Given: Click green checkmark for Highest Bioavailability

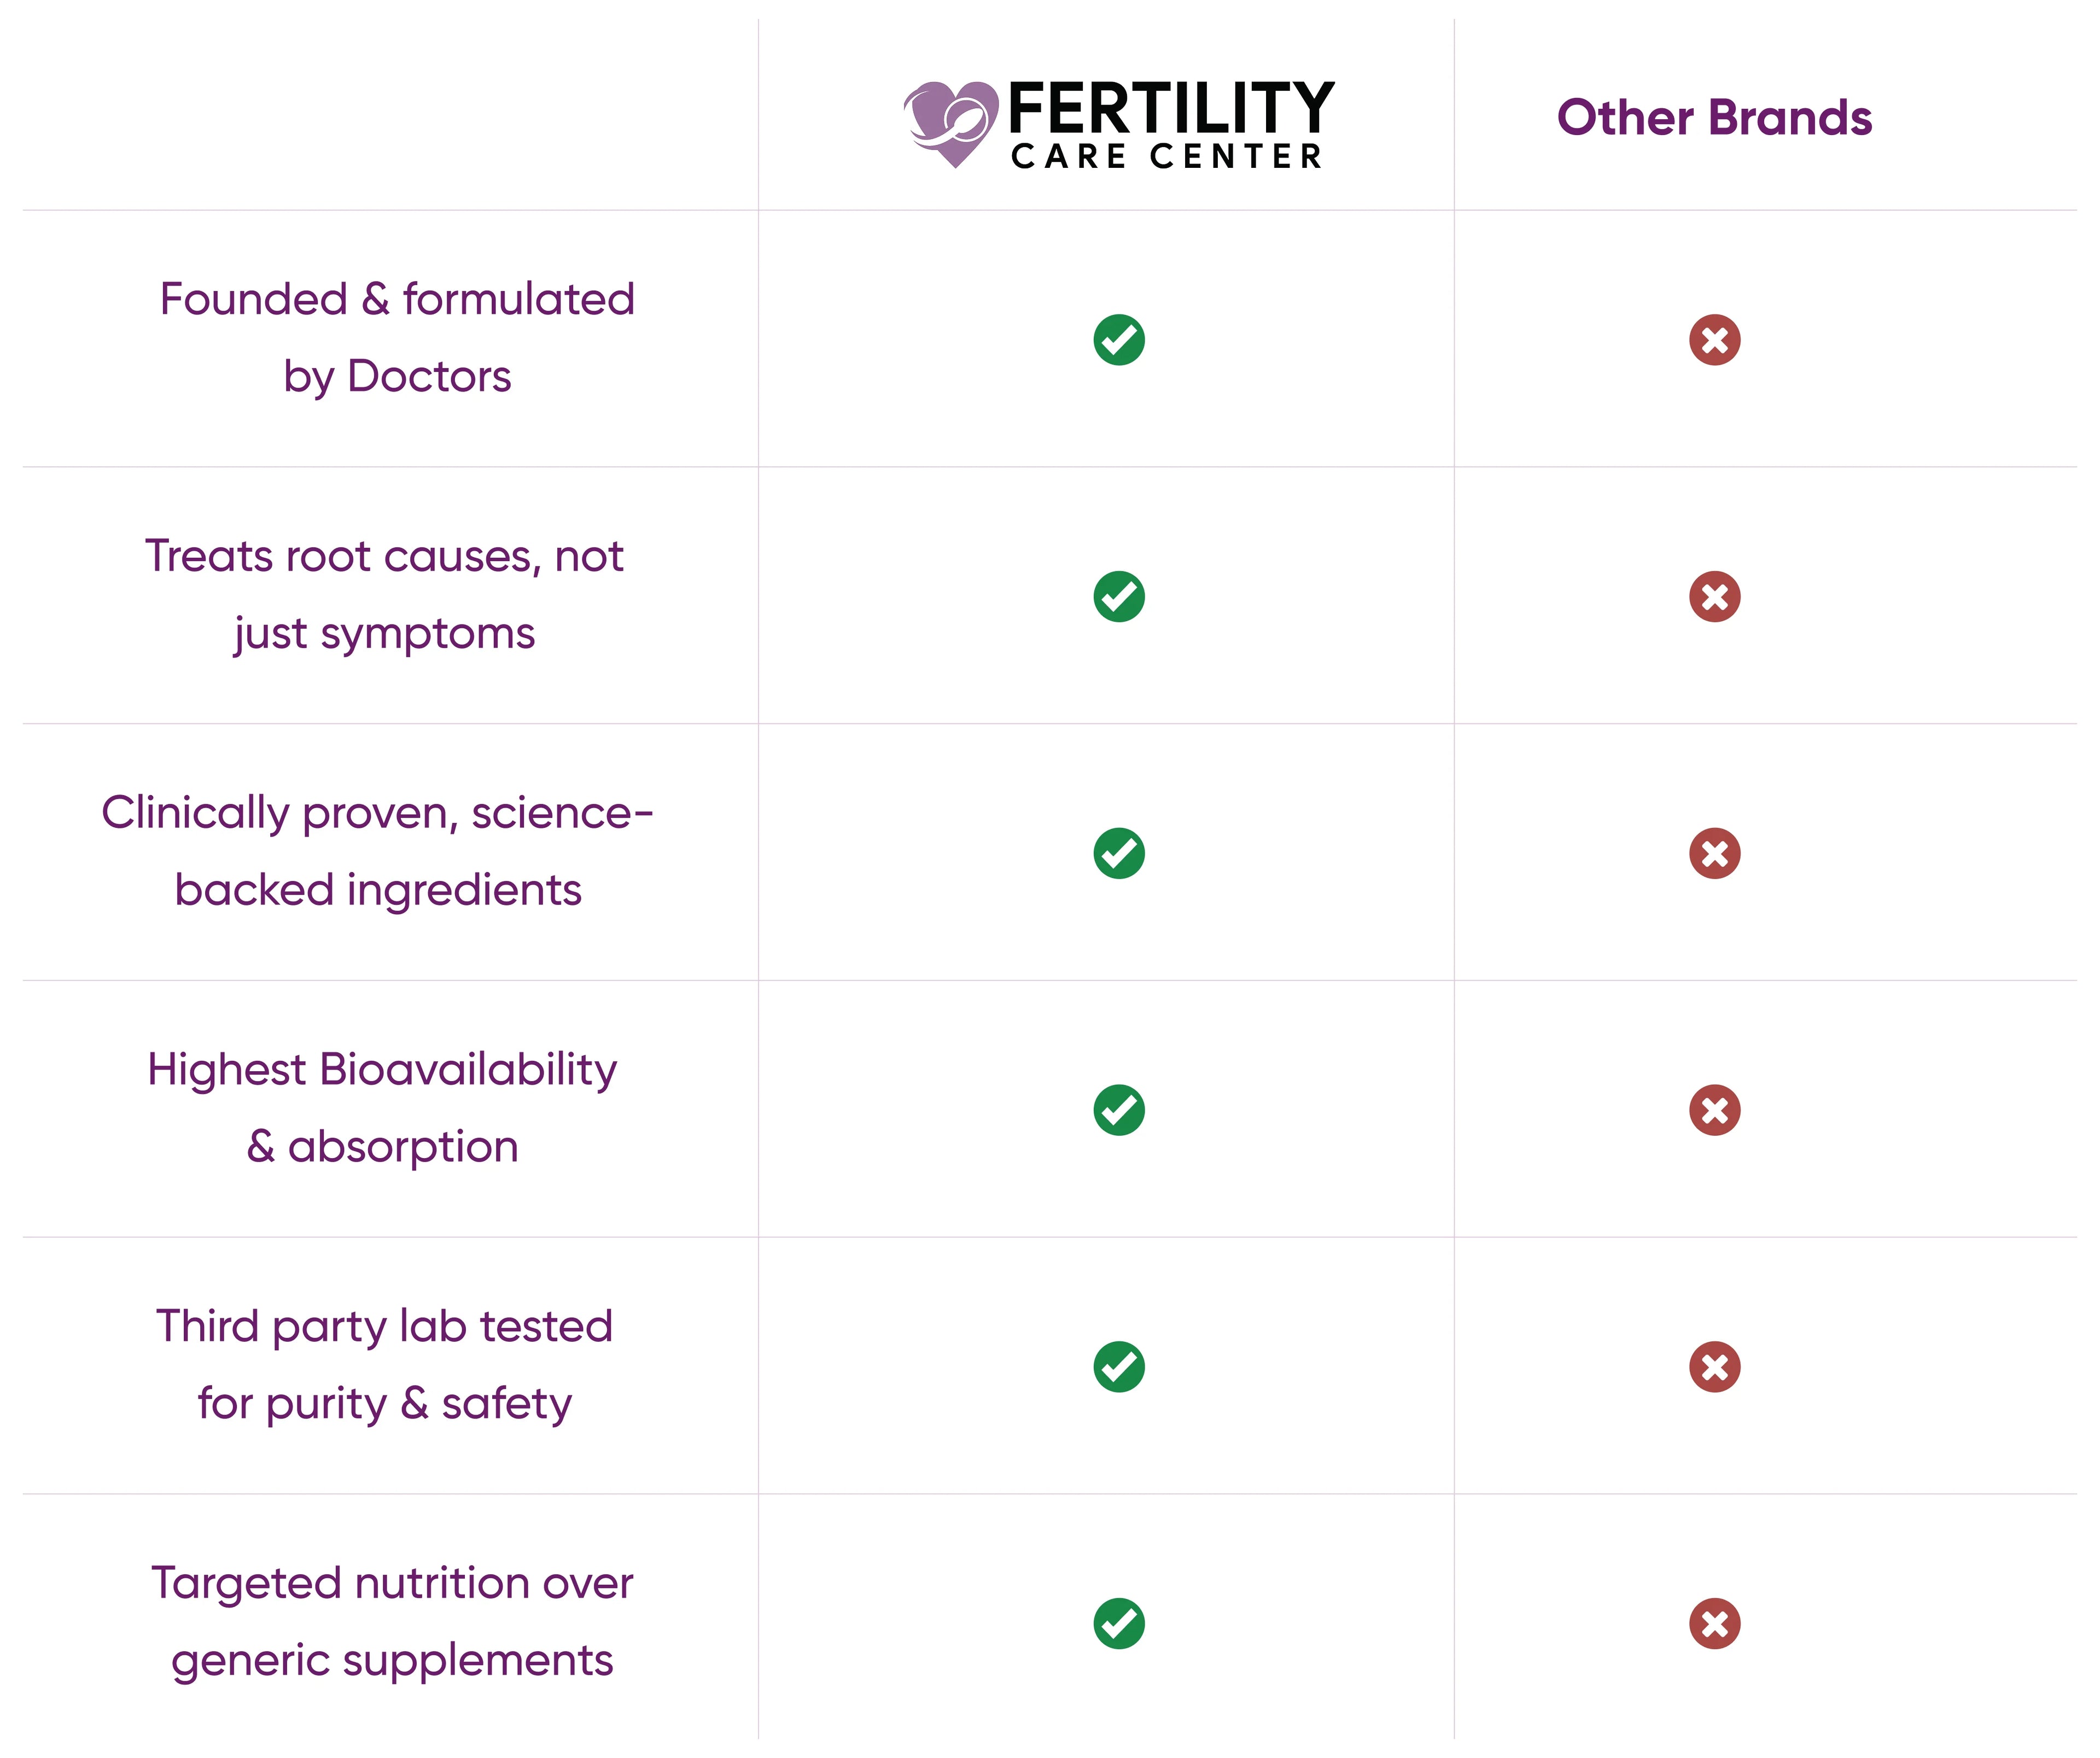Looking at the screenshot, I should [x=1119, y=1110].
